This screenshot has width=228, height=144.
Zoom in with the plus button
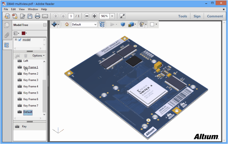point(94,16)
